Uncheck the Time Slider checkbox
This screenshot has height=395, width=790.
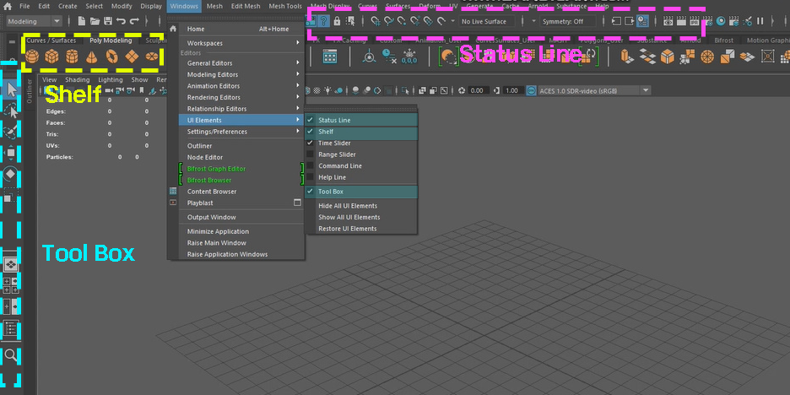coord(310,143)
